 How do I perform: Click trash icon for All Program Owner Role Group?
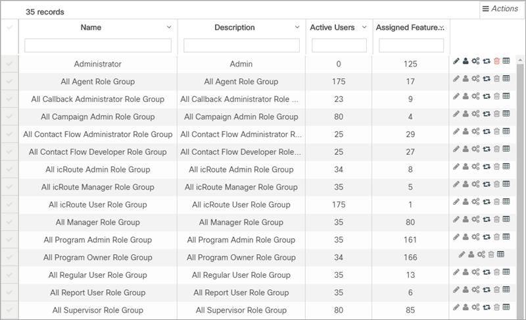[491, 255]
